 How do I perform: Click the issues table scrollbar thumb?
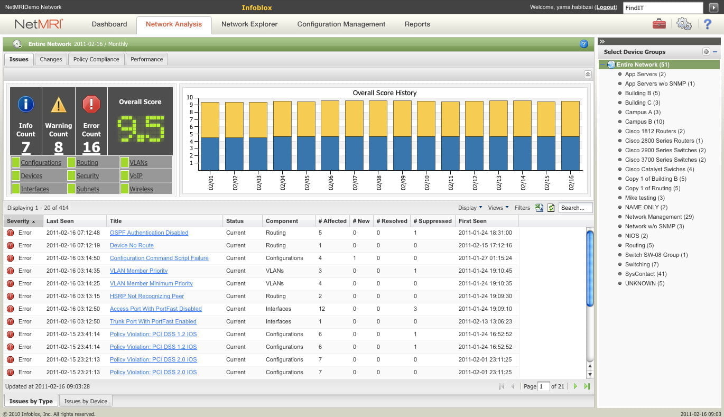590,267
